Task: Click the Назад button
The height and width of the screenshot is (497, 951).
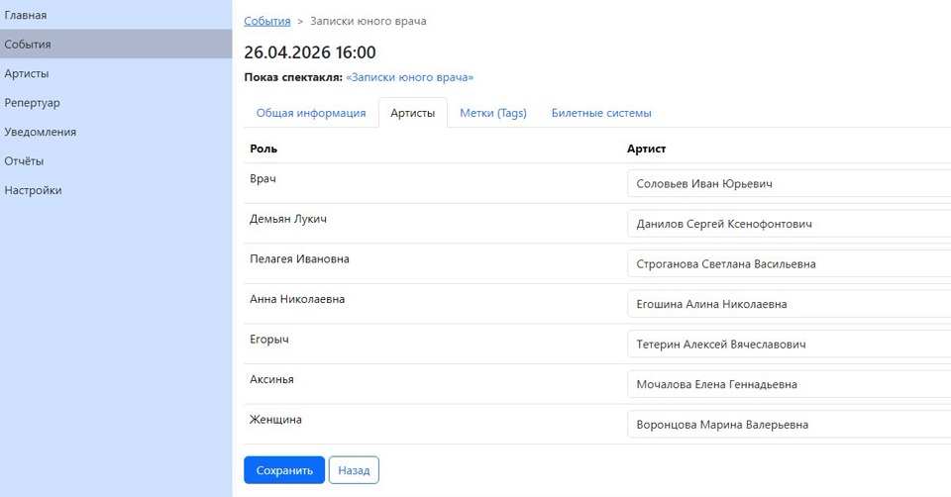Action: tap(354, 470)
